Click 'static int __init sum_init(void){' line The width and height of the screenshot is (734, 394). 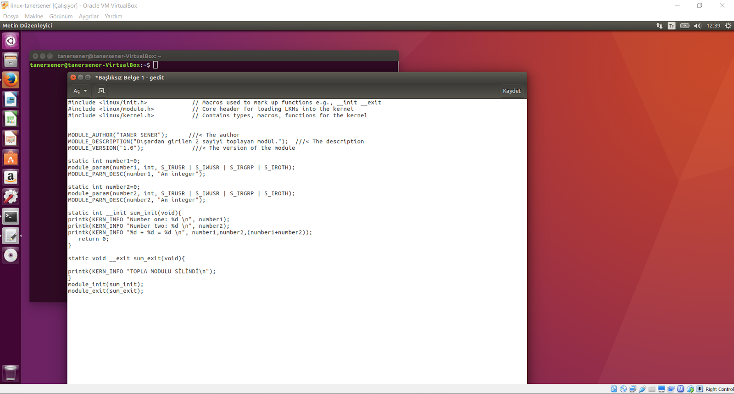(125, 213)
